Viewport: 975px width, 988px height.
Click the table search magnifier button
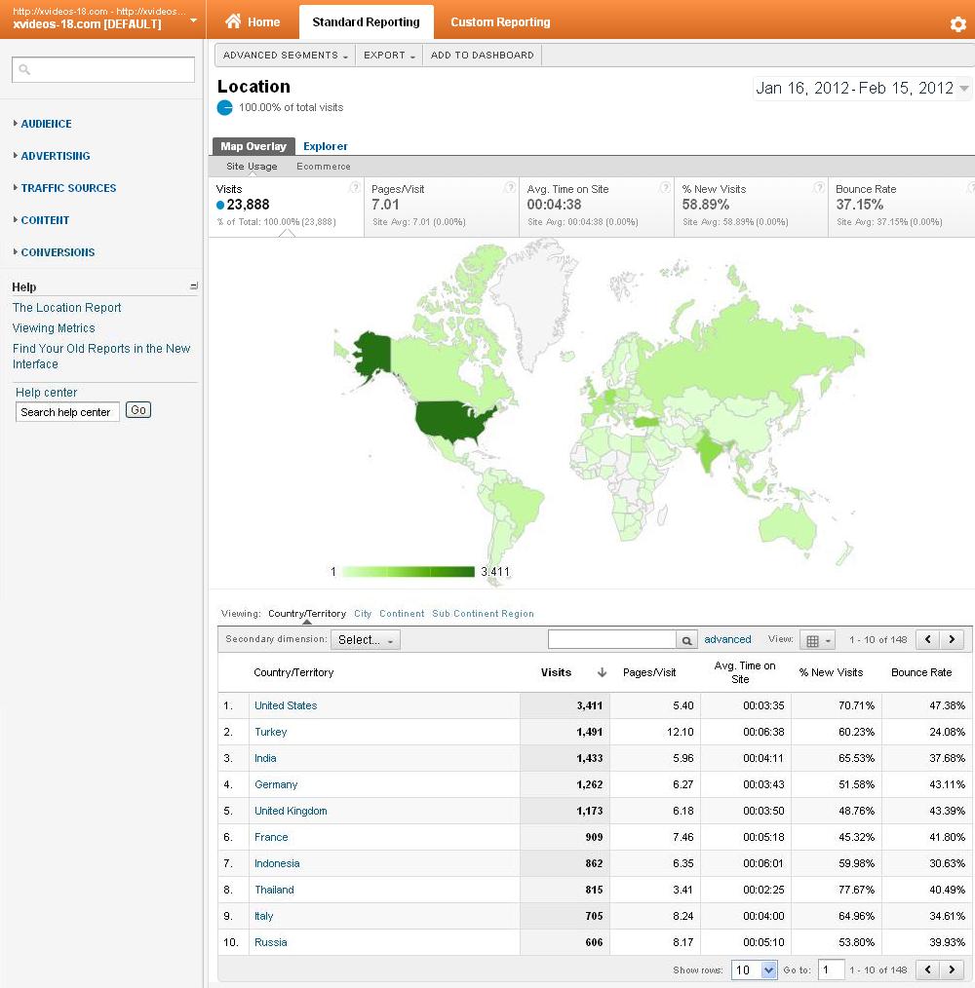click(687, 640)
